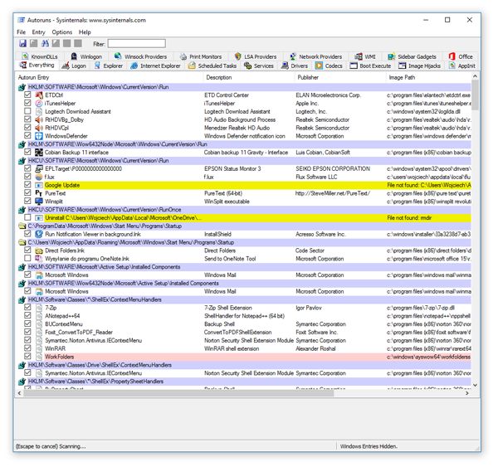The image size is (498, 467).
Task: Select the KnownDLLs tab
Action: (x=39, y=56)
